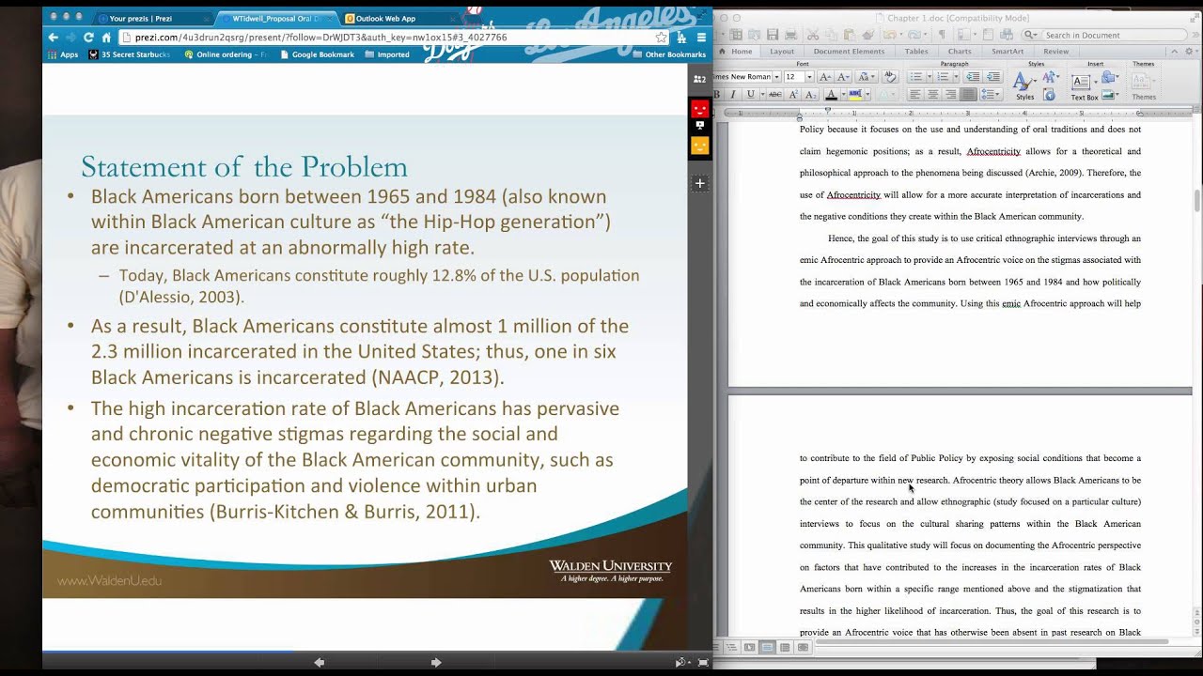This screenshot has height=676, width=1203.
Task: Select Align Text Right in Word
Action: pyautogui.click(x=950, y=94)
